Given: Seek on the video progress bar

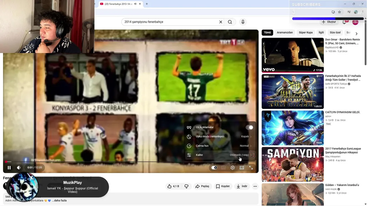Looking at the screenshot, I should click(x=131, y=162).
